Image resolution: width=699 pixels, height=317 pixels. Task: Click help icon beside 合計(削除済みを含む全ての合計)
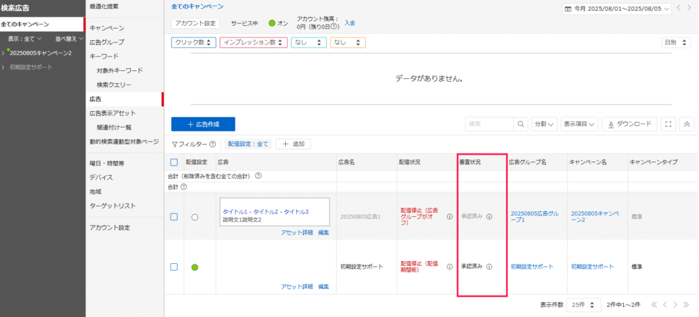258,176
